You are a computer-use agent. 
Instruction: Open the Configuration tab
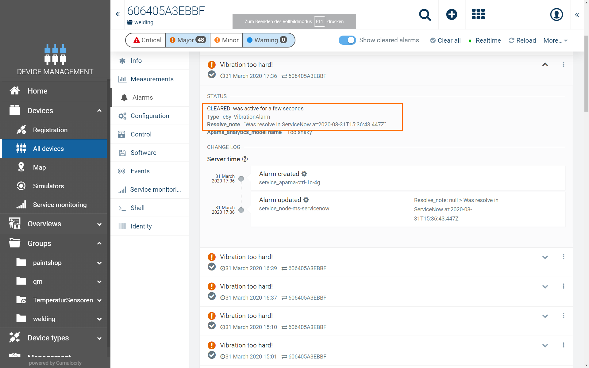150,116
